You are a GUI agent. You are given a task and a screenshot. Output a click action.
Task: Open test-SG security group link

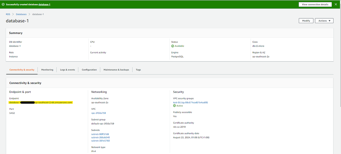190,102
